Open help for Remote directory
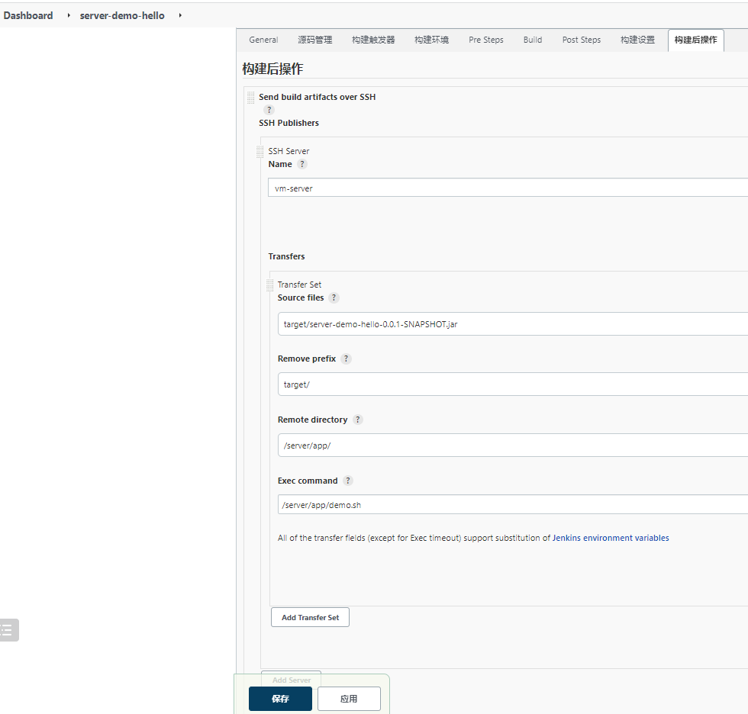Image resolution: width=748 pixels, height=714 pixels. click(x=358, y=420)
